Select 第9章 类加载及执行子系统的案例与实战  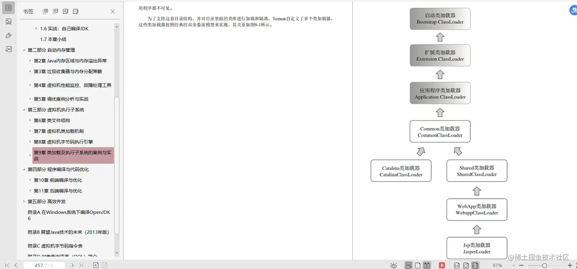[x=73, y=156]
